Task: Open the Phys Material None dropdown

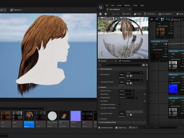Action: [x=135, y=73]
